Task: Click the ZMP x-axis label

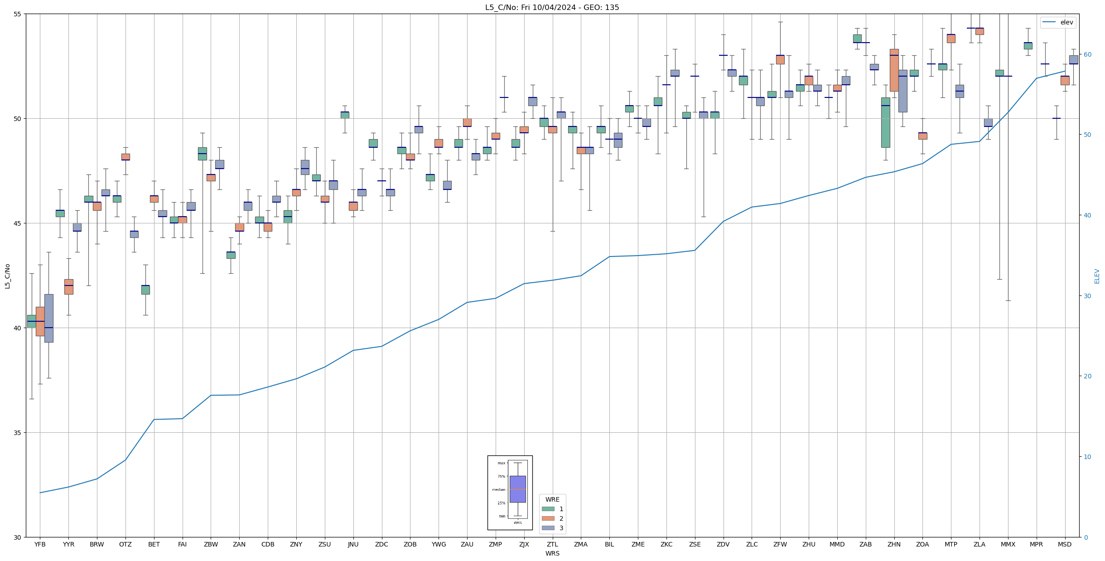Action: (x=496, y=544)
